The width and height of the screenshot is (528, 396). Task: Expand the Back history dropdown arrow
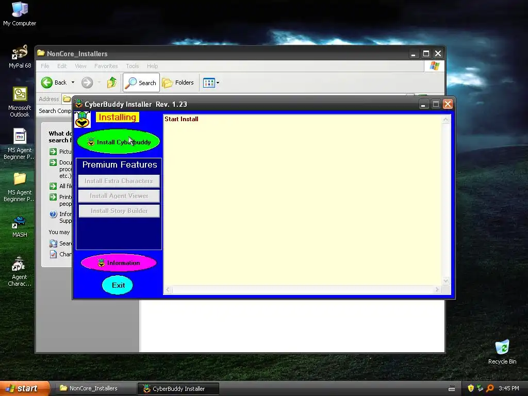point(73,82)
